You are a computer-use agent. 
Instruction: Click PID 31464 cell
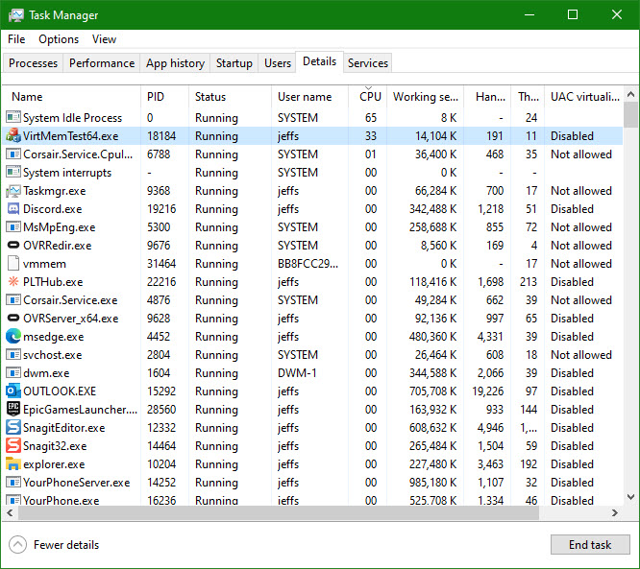(x=161, y=263)
